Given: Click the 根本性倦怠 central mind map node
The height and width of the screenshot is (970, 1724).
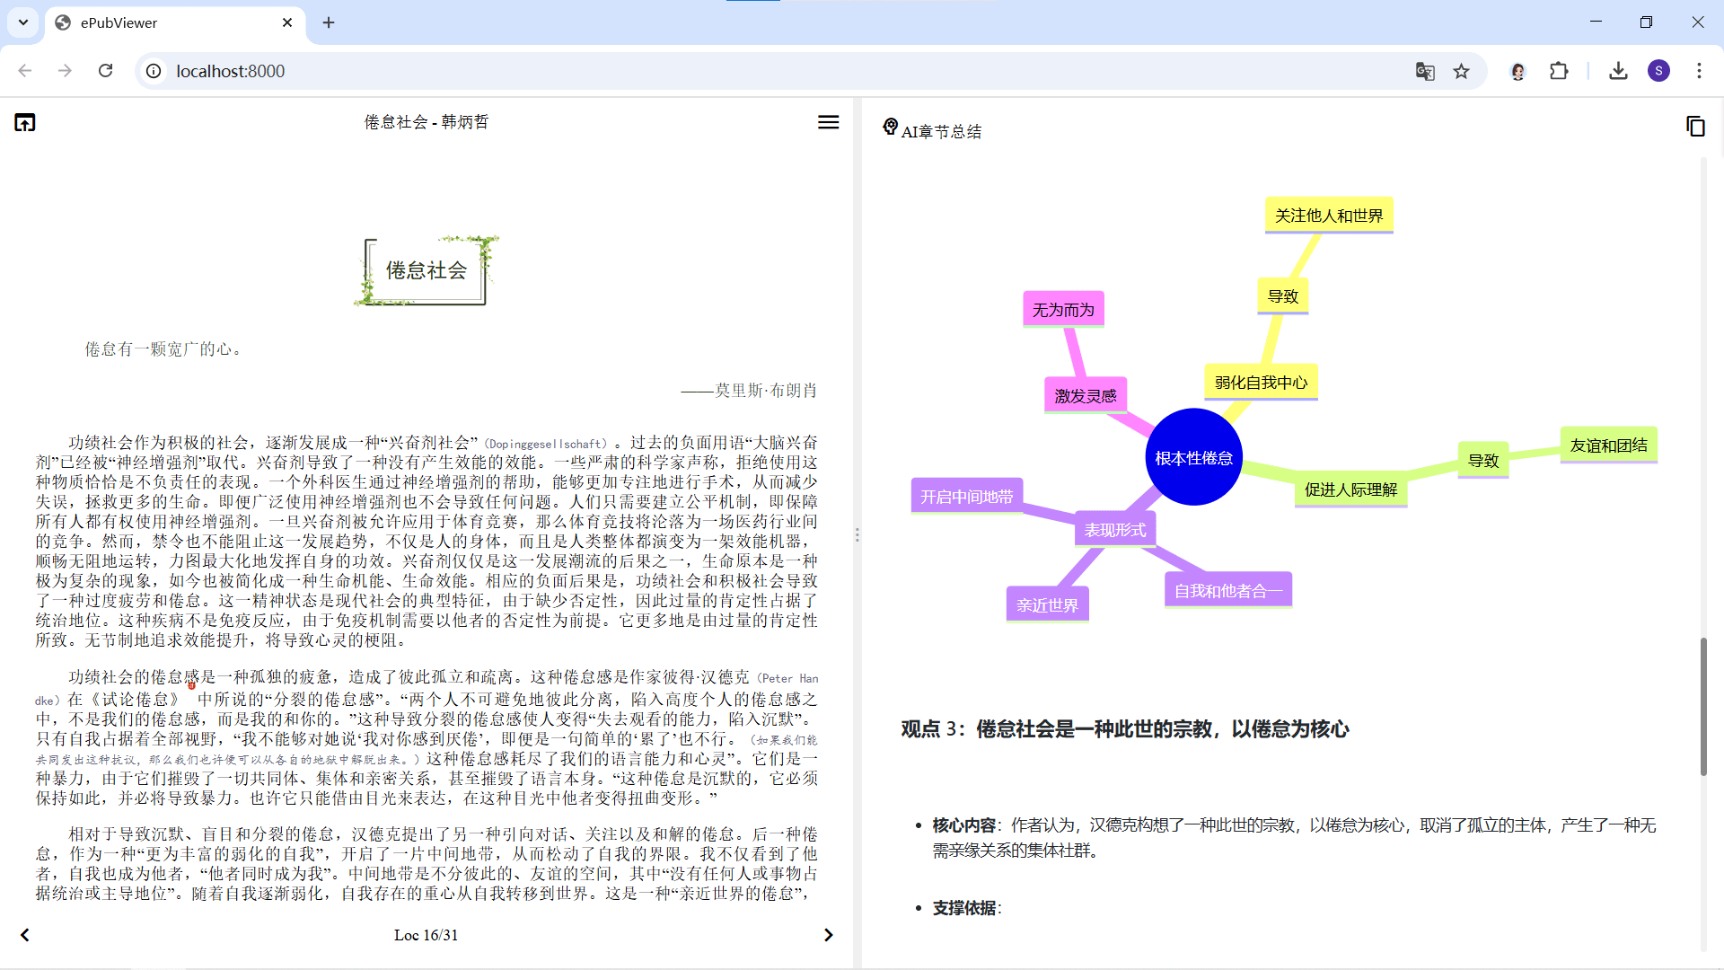Looking at the screenshot, I should [x=1193, y=458].
